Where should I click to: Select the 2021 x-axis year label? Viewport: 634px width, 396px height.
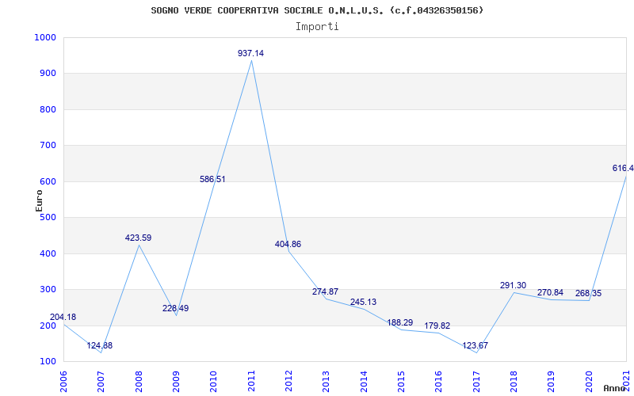pos(626,381)
